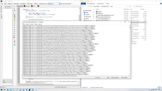Open the About & Licence menu
Screen dimensions: 162x91
[x=43, y=4]
